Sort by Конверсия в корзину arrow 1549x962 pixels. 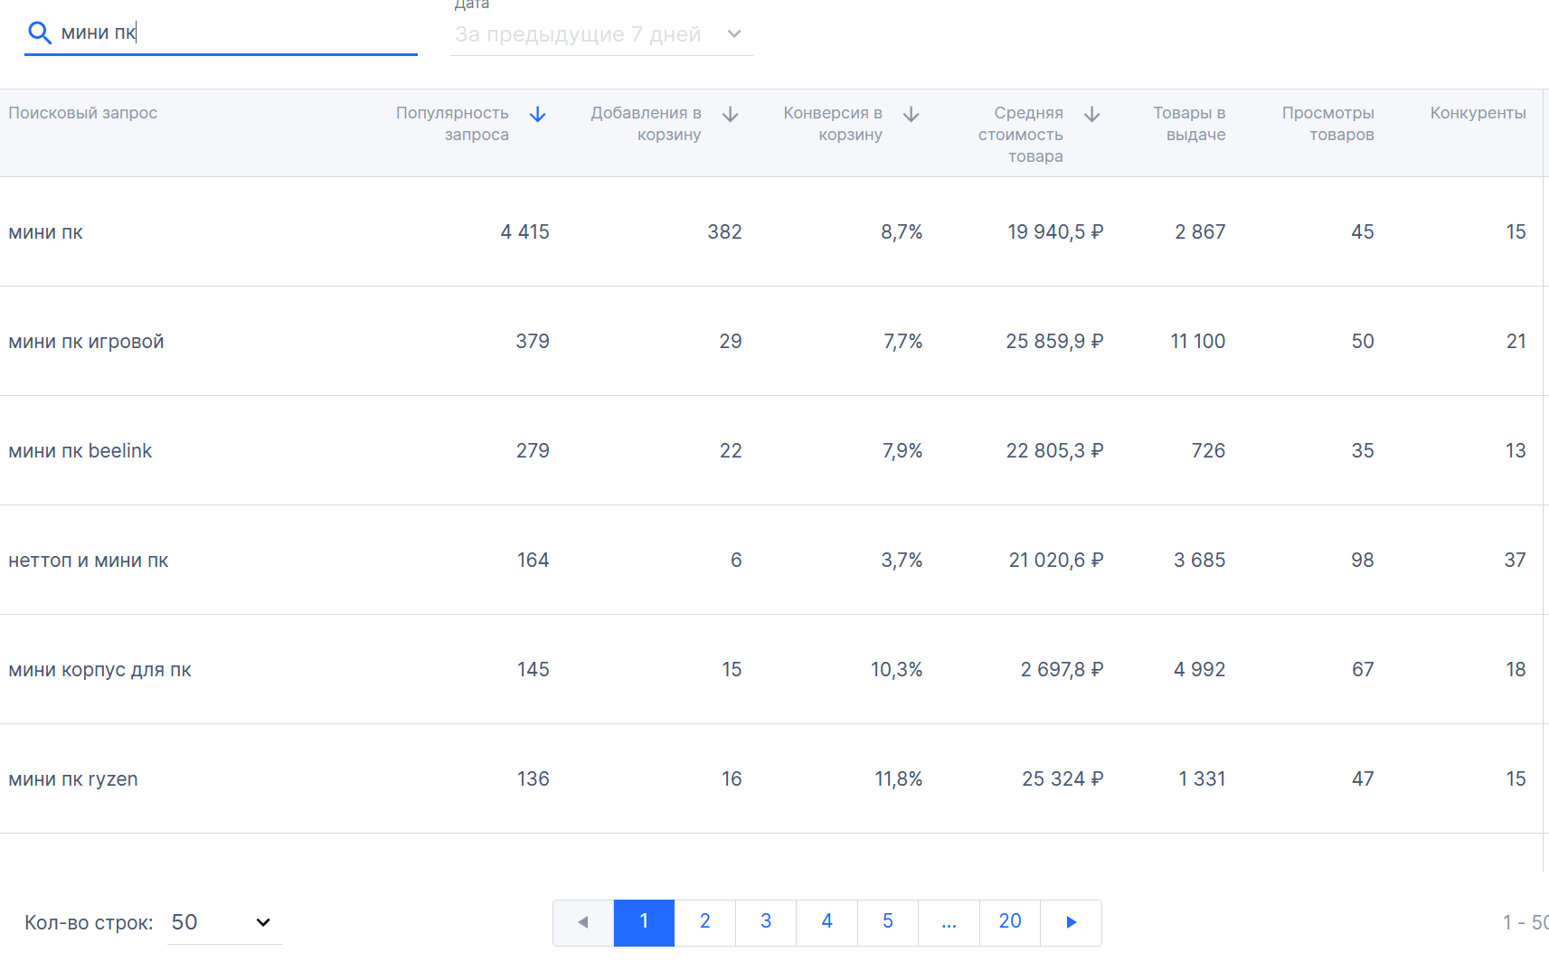911,115
